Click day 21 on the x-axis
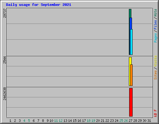159x124 pixels. click(102, 121)
